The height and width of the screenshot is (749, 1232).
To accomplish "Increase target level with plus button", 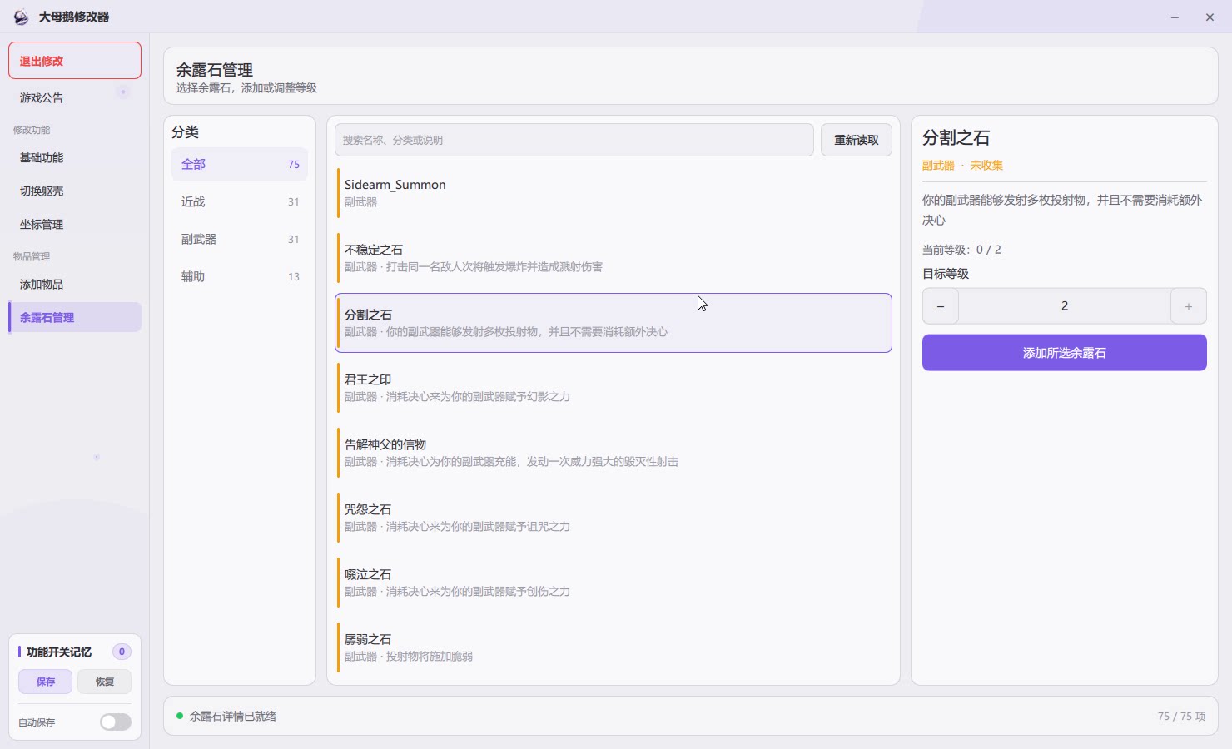I will tap(1189, 306).
